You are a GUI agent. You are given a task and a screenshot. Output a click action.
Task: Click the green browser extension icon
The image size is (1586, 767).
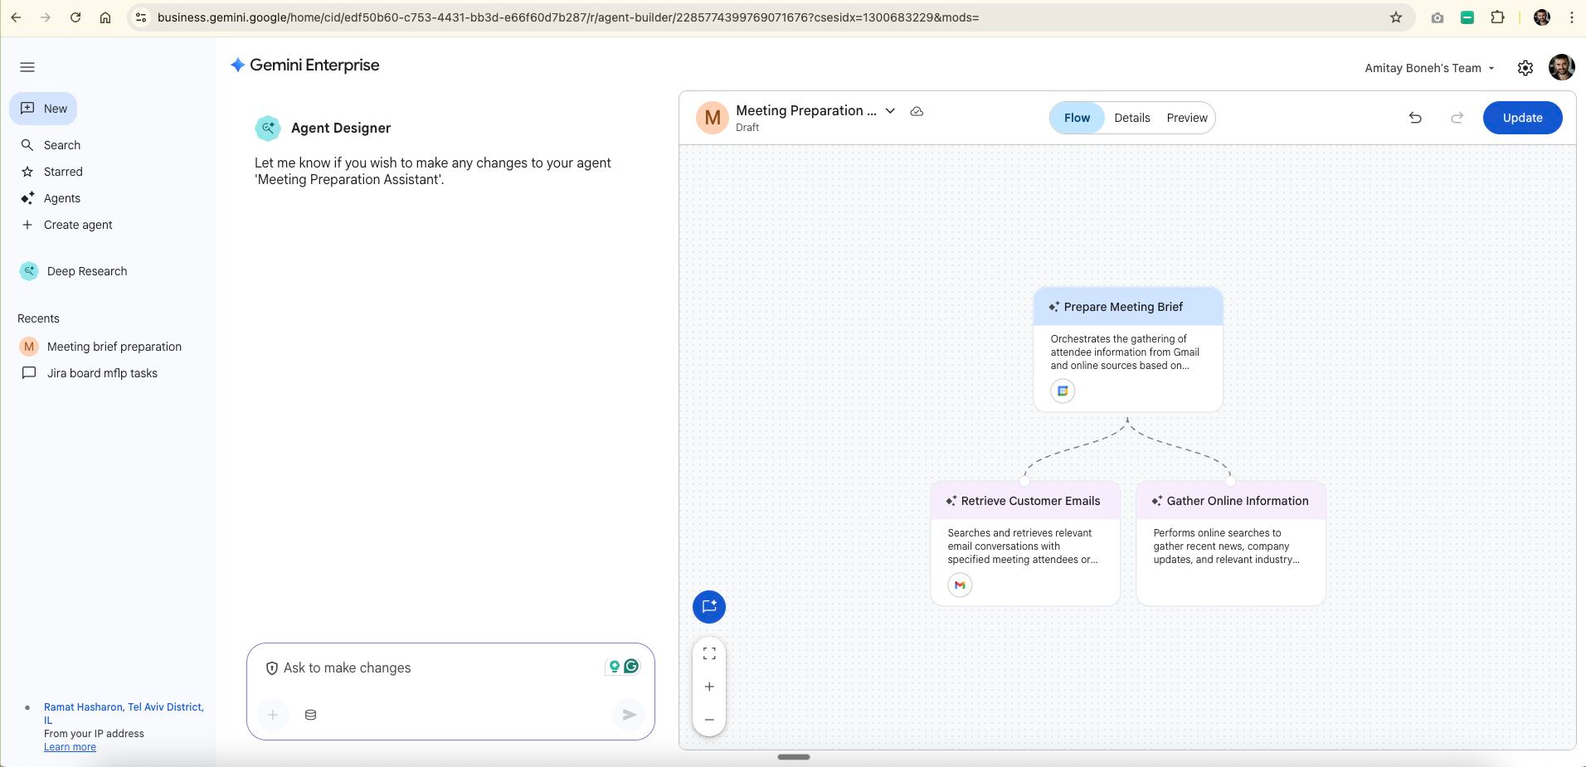point(1467,17)
